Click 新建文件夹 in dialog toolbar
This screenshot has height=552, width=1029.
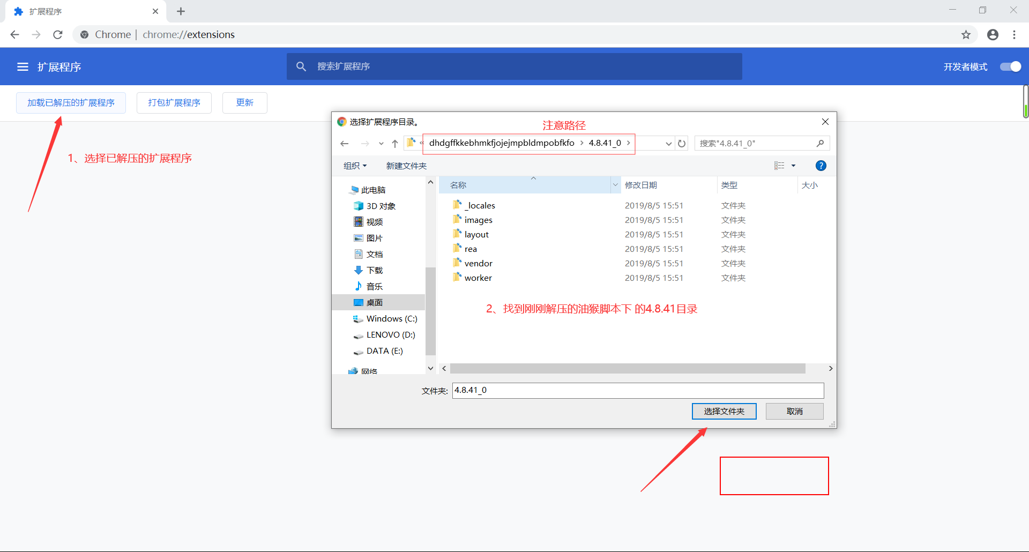click(406, 166)
